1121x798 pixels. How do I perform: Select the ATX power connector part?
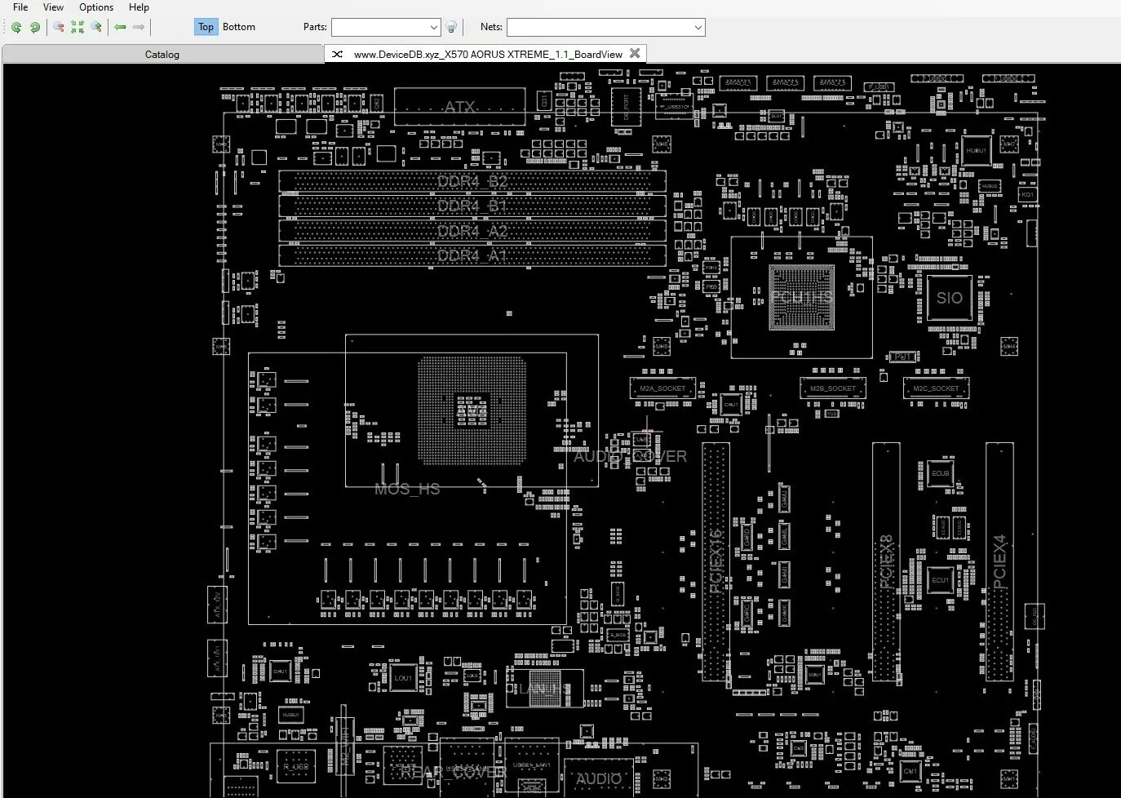click(459, 107)
